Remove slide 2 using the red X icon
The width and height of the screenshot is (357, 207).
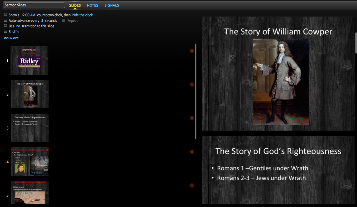click(192, 84)
